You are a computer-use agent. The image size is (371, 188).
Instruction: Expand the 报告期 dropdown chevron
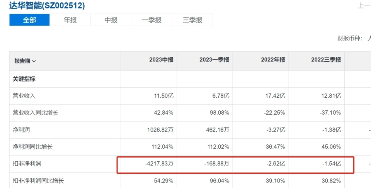[34, 61]
